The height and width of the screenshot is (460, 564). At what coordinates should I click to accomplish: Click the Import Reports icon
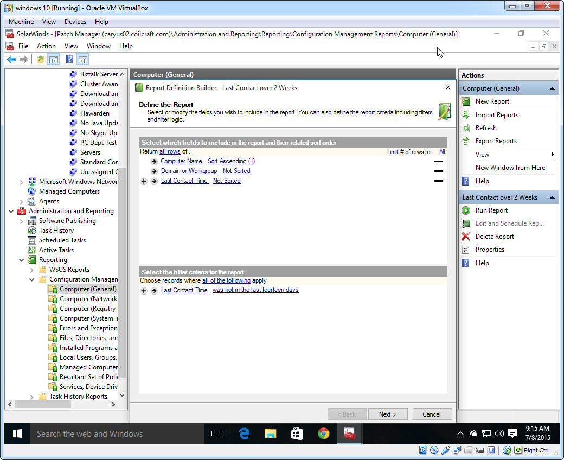point(466,115)
